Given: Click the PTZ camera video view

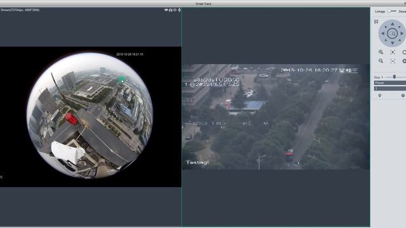Looking at the screenshot, I should [x=276, y=117].
